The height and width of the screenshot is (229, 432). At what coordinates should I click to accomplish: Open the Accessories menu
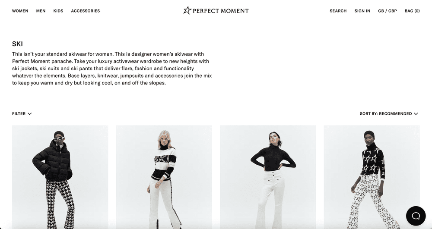click(86, 11)
